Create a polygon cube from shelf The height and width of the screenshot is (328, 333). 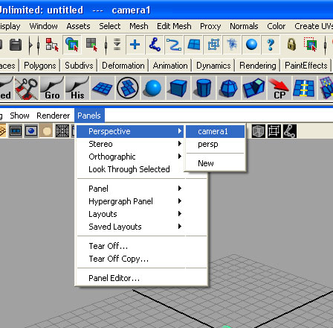coord(178,88)
